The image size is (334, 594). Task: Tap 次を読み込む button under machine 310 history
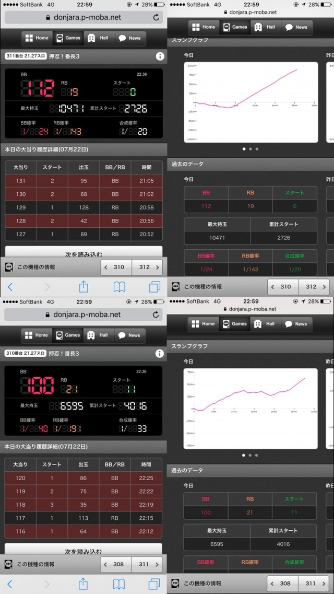point(83,550)
